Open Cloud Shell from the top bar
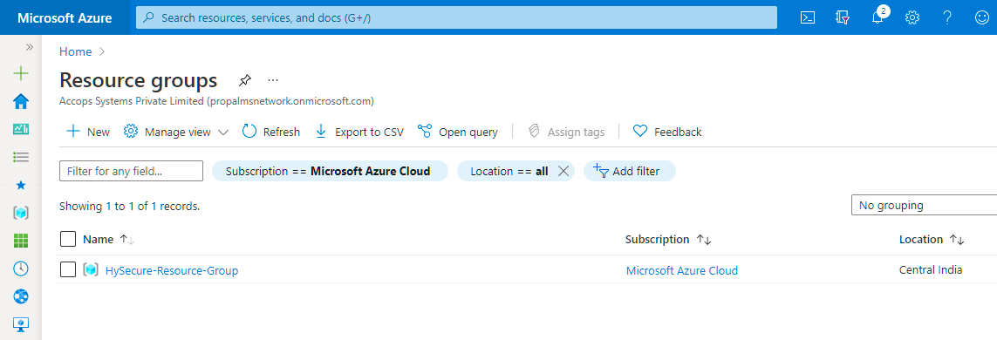The image size is (997, 340). (x=808, y=17)
